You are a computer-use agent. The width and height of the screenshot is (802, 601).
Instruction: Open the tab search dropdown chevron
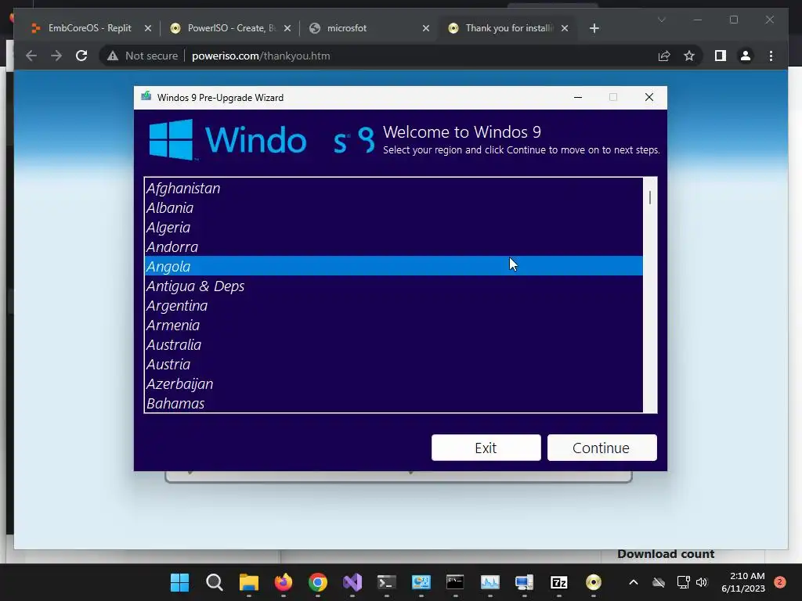tap(661, 20)
